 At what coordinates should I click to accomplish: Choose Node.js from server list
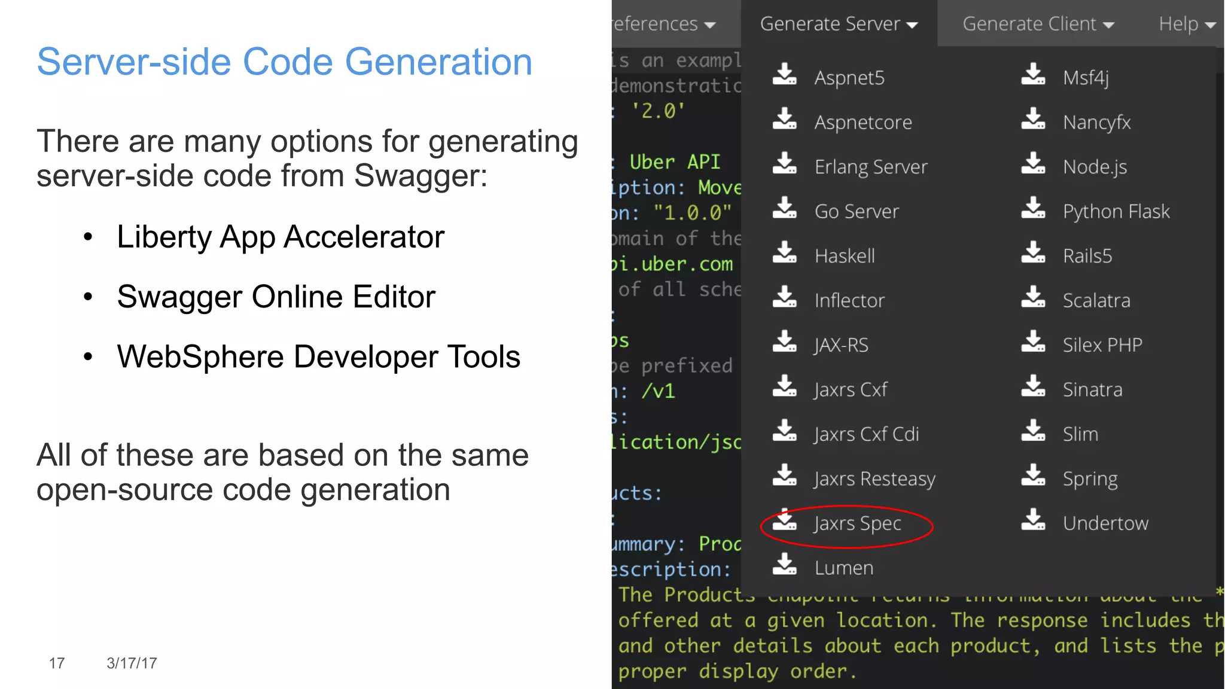[1095, 167]
